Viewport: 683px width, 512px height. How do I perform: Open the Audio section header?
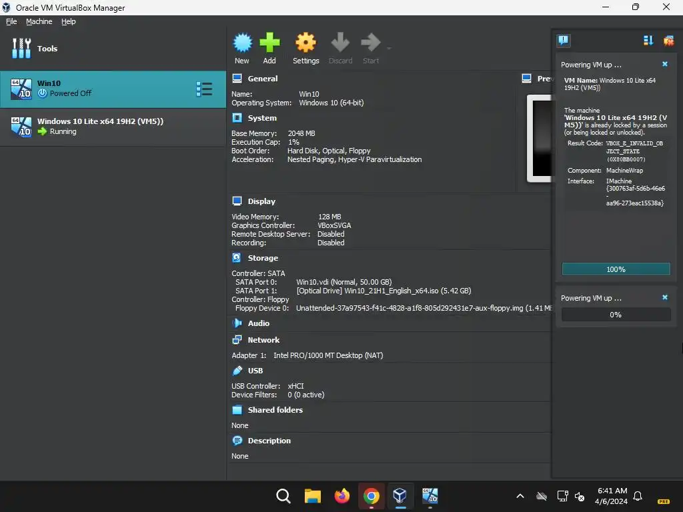[x=258, y=323]
